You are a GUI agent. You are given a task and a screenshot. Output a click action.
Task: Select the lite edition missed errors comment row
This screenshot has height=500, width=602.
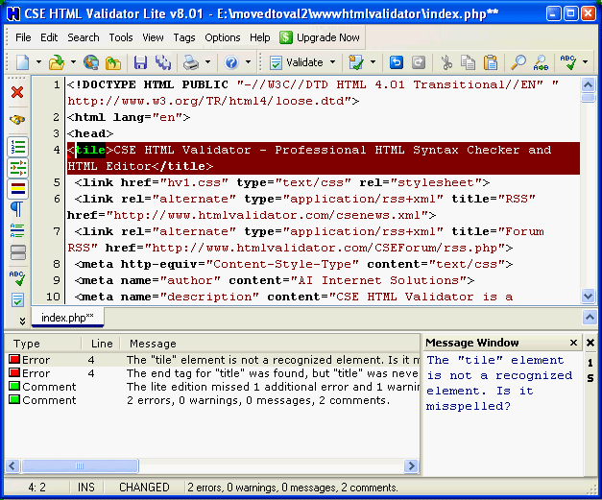(x=213, y=387)
